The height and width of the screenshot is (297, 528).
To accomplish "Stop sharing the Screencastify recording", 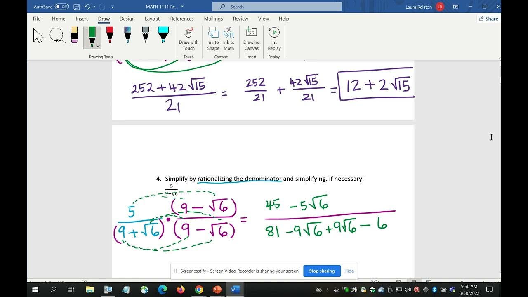I will (x=322, y=271).
